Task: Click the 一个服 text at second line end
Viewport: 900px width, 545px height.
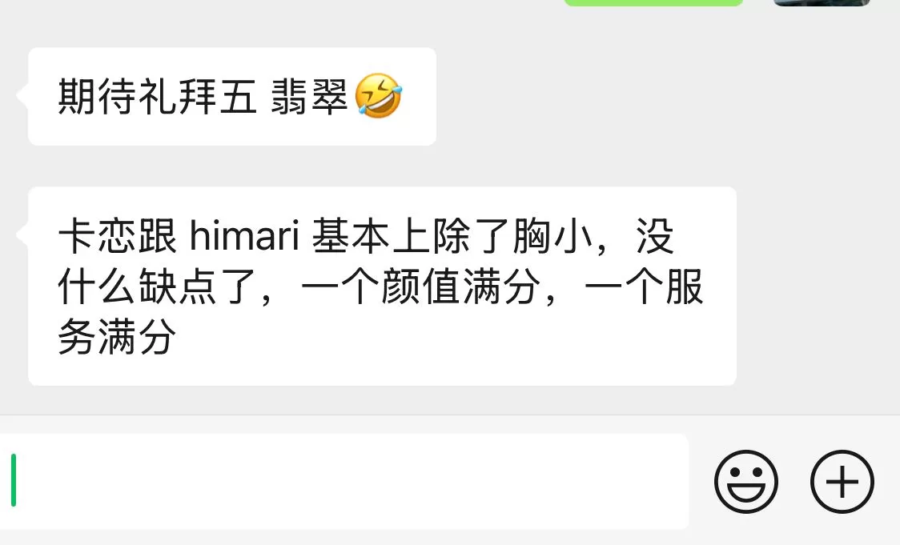Action: (644, 287)
